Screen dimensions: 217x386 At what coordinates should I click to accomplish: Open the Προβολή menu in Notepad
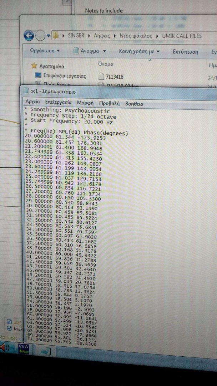tap(109, 103)
